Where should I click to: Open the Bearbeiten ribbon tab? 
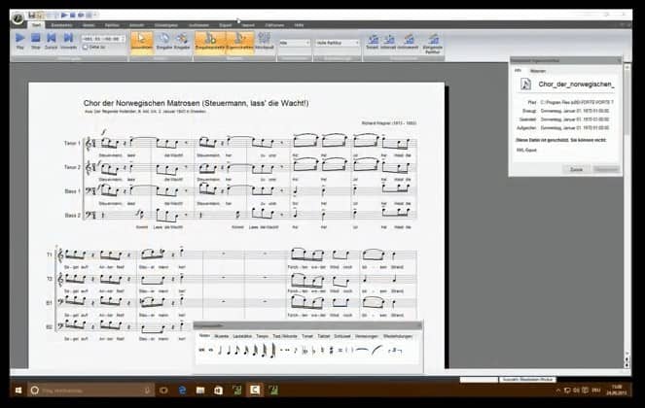click(x=61, y=25)
